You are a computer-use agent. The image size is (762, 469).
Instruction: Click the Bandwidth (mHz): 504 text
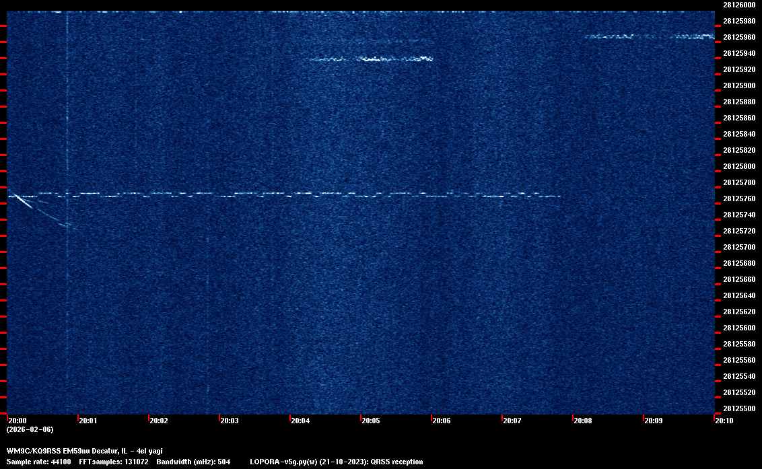point(193,462)
